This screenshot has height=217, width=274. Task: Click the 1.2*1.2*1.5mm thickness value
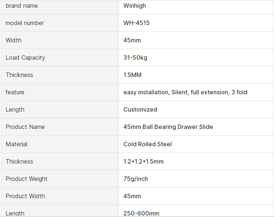(144, 162)
